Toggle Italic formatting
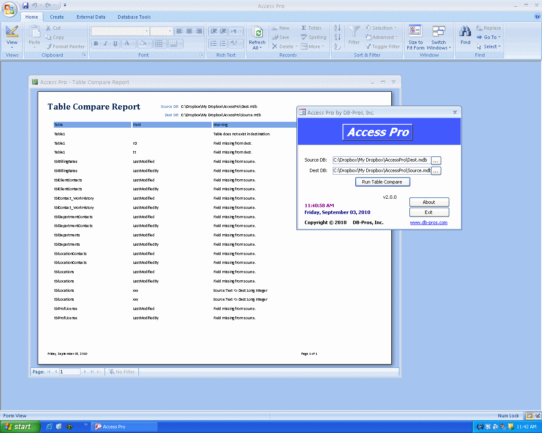The image size is (542, 433). [x=105, y=44]
